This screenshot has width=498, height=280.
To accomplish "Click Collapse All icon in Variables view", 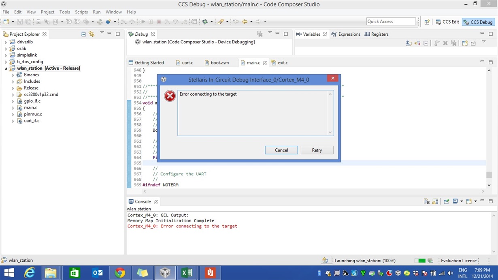I will pyautogui.click(x=426, y=43).
